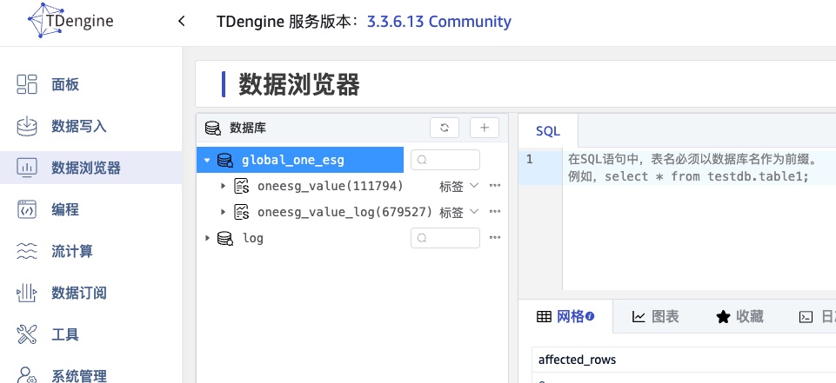Click the info icon beside 网格 tab

590,316
